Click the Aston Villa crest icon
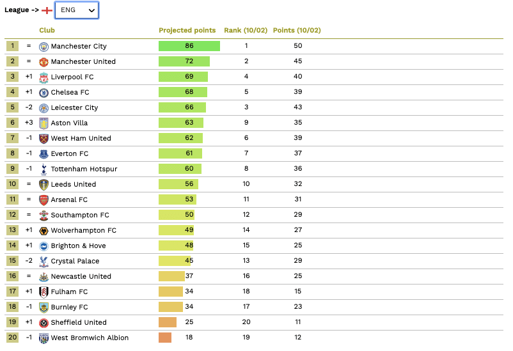The height and width of the screenshot is (351, 513). [43, 123]
